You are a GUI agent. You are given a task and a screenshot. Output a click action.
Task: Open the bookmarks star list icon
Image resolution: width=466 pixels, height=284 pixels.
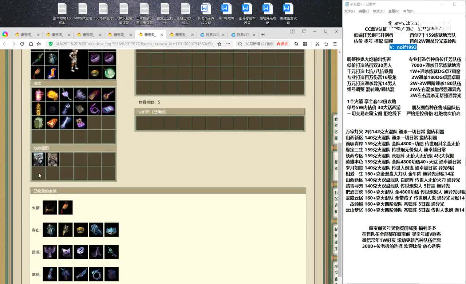point(39,44)
